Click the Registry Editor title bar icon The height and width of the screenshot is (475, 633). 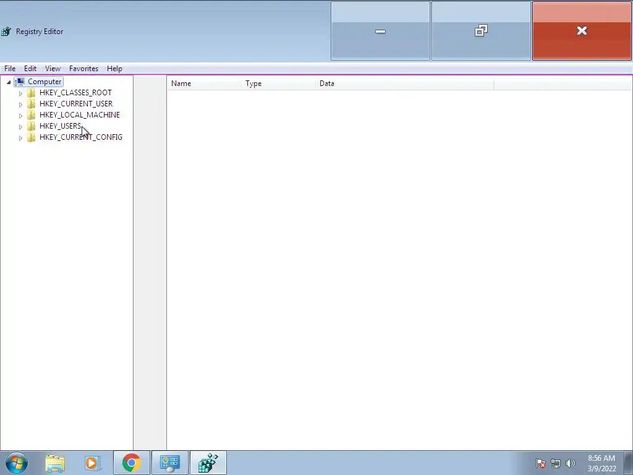pyautogui.click(x=6, y=32)
